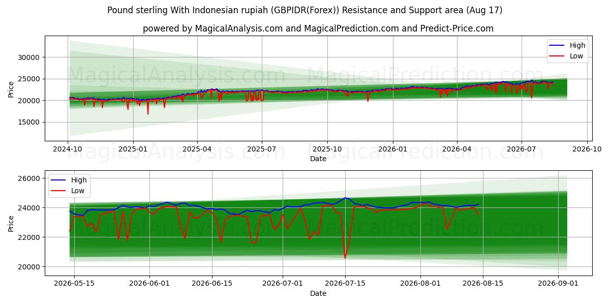This screenshot has height=305, width=610.
Task: Click the bottom chart 'Date' axis label
Action: 318,293
